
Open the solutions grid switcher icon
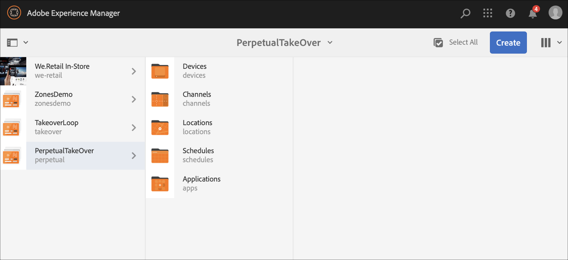(x=488, y=13)
